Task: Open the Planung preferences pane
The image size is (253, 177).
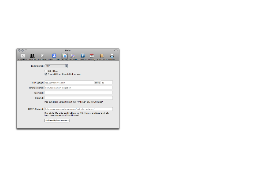Action: 91,57
